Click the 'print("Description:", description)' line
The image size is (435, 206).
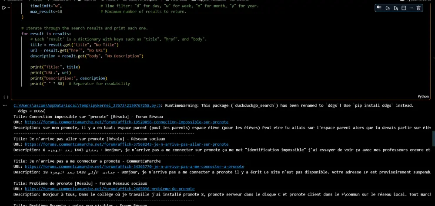point(69,78)
